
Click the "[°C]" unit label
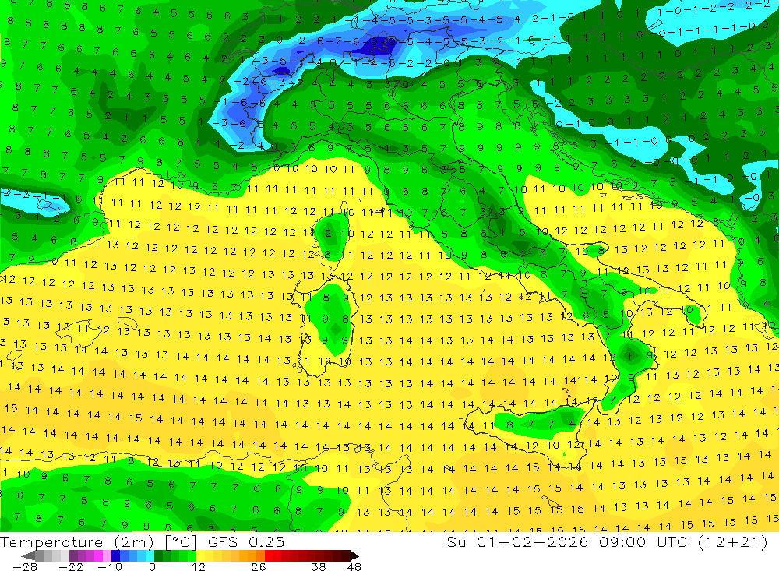[x=181, y=542]
